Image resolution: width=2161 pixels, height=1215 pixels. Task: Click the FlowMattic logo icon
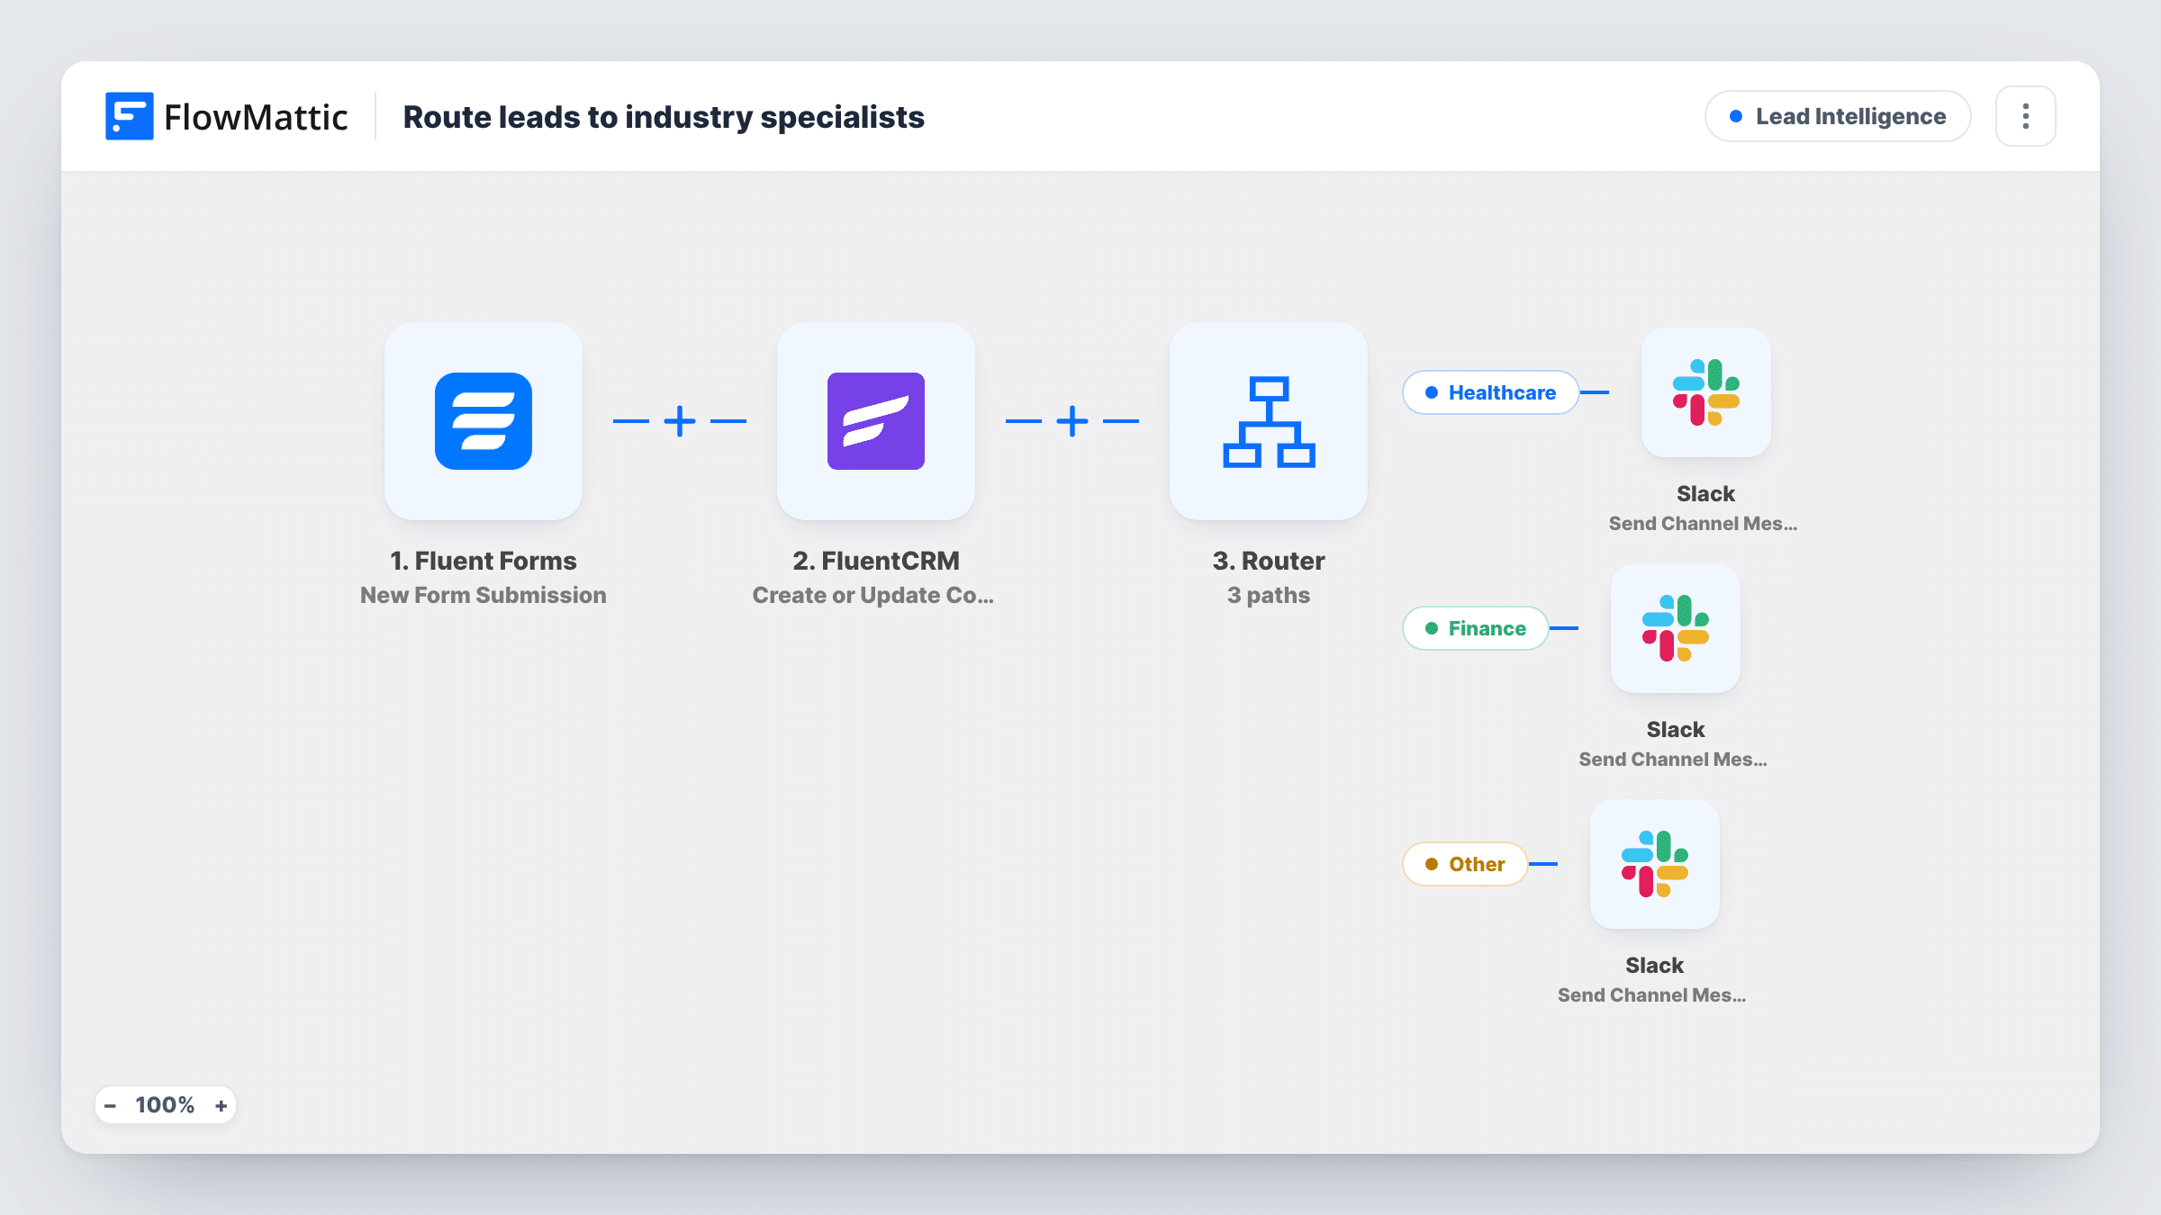(x=129, y=116)
